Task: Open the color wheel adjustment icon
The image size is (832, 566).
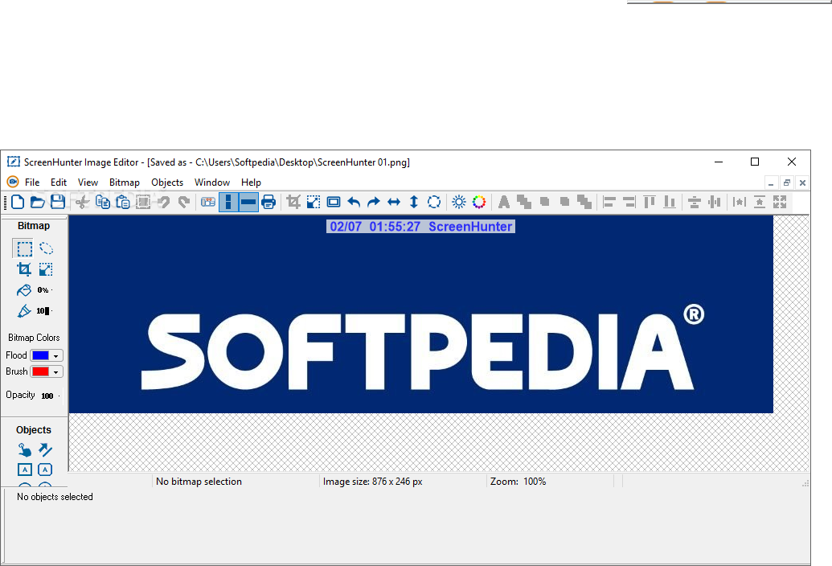Action: coord(479,202)
